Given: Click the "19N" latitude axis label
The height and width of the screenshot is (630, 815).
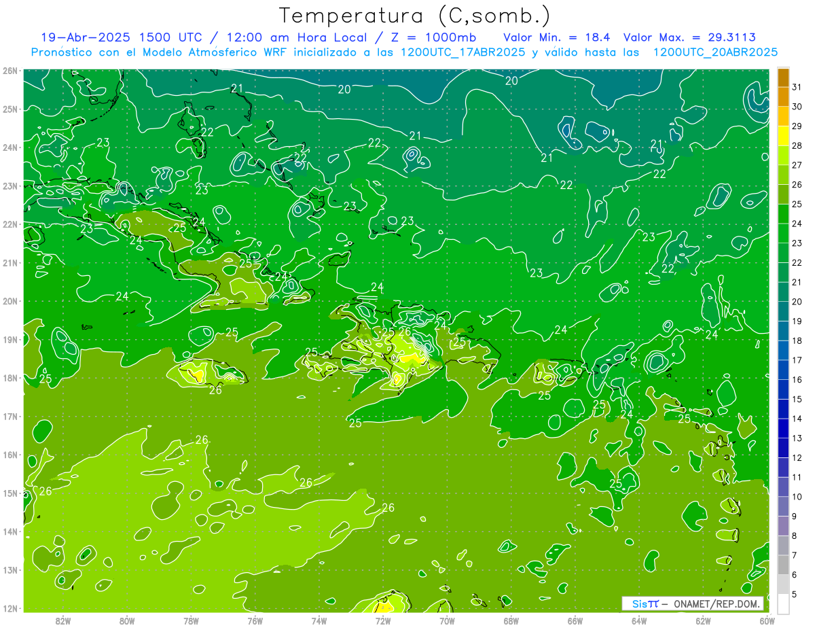Looking at the screenshot, I should click(x=10, y=340).
